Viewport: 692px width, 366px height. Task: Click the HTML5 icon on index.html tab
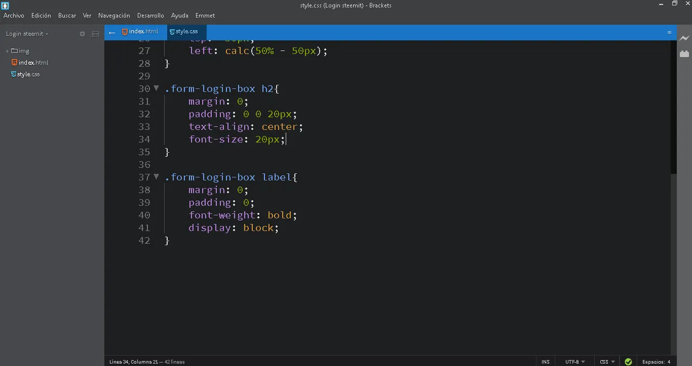pyautogui.click(x=125, y=31)
